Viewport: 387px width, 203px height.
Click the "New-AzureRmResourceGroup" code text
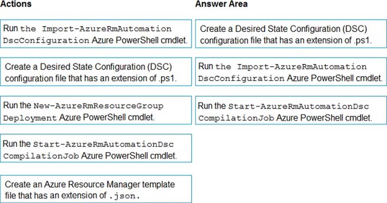pos(98,106)
